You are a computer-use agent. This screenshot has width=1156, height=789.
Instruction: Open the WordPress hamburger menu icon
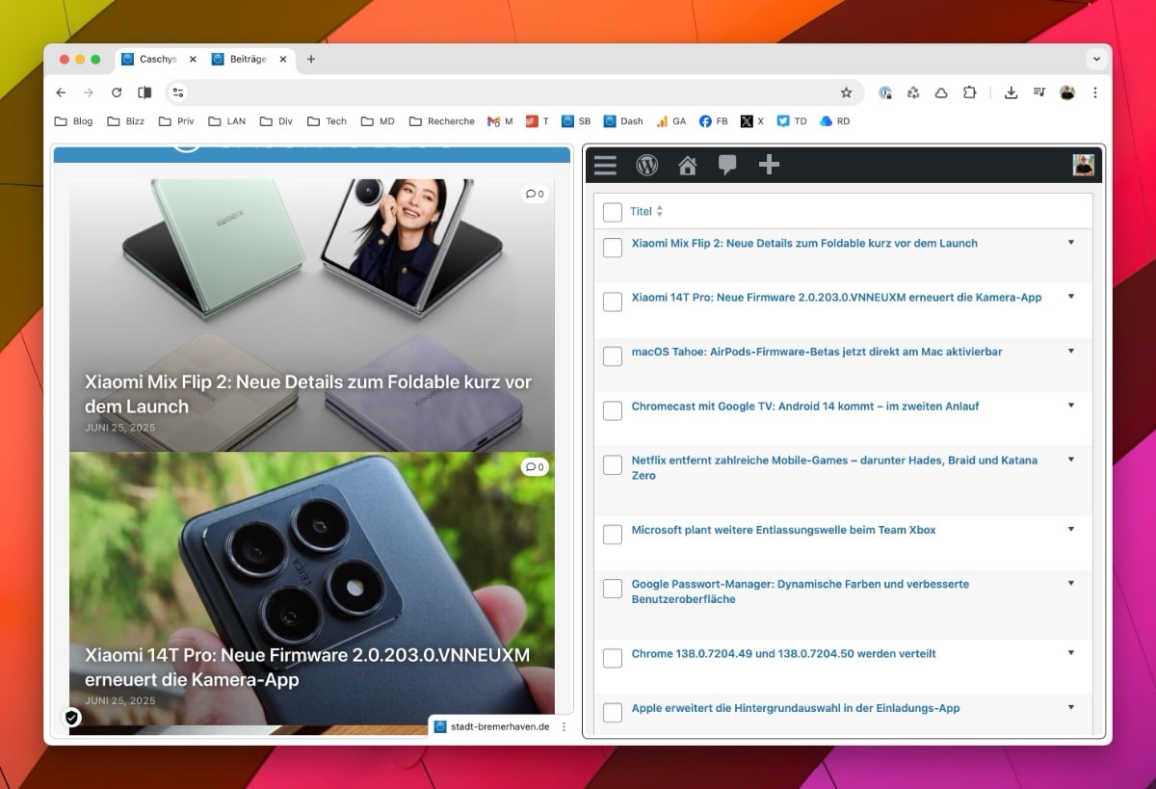coord(605,166)
